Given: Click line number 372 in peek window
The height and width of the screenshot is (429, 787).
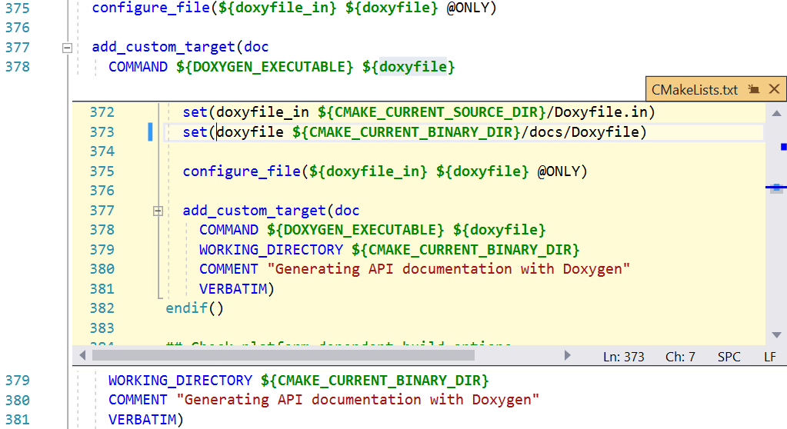Looking at the screenshot, I should click(x=102, y=112).
